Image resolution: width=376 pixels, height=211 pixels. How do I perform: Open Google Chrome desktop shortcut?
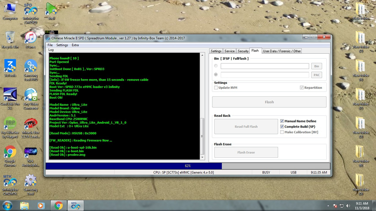(10, 156)
